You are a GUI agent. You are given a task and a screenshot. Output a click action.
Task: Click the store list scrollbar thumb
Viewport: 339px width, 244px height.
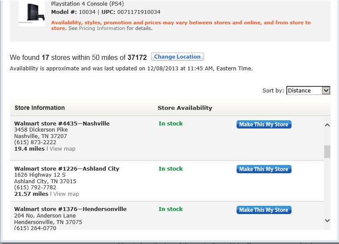click(x=327, y=152)
